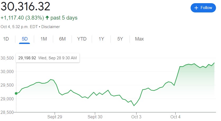Image resolution: width=221 pixels, height=121 pixels.
Task: Select the YTD tab
Action: pyautogui.click(x=82, y=39)
